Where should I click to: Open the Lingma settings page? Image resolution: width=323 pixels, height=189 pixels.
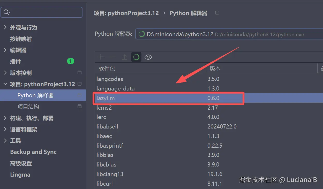tap(20, 175)
